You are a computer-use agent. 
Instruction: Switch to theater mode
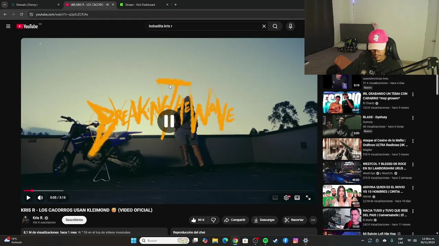(297, 197)
